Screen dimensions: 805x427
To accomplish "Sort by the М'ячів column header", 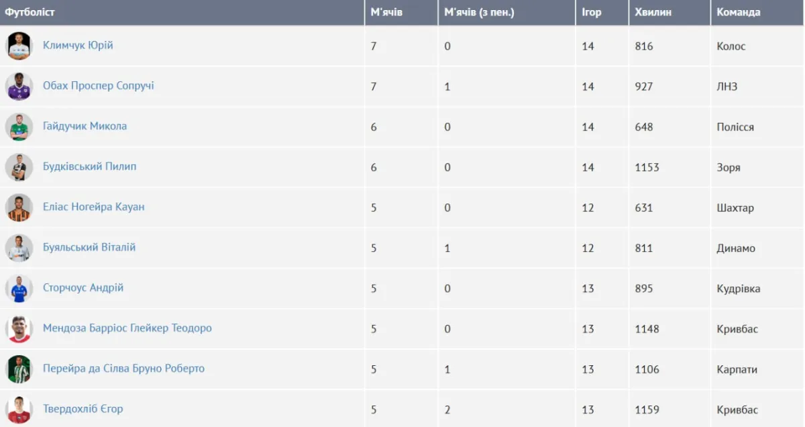I will tap(387, 12).
